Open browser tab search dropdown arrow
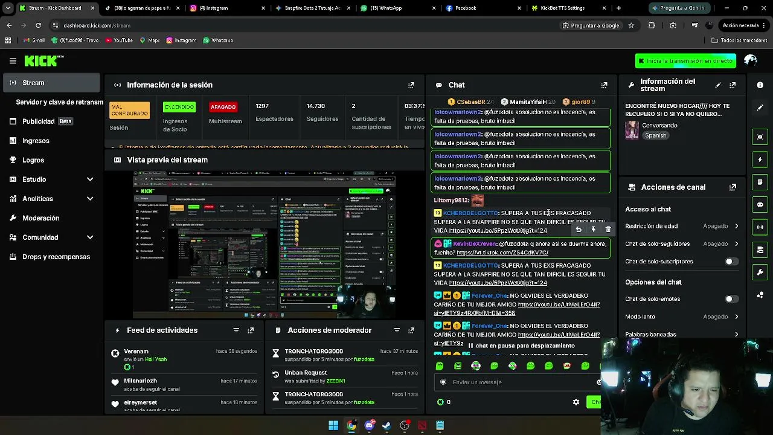 coord(8,8)
